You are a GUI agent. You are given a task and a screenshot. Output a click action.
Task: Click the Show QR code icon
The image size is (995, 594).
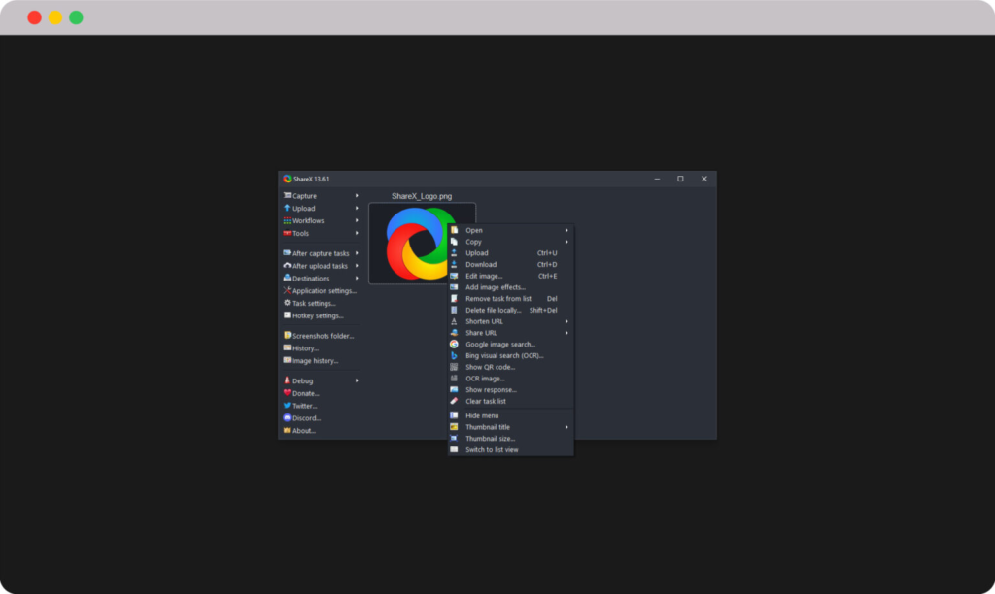tap(454, 367)
